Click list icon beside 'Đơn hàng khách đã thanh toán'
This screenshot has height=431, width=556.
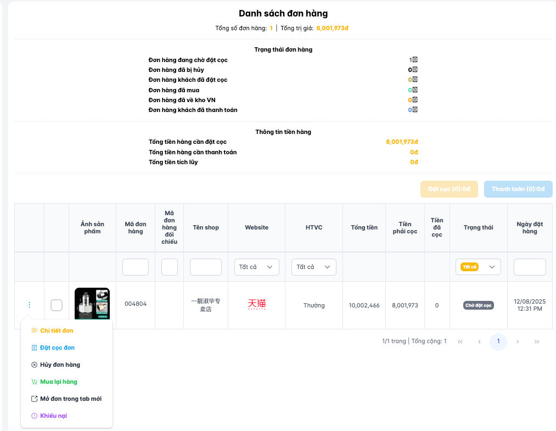(x=415, y=110)
